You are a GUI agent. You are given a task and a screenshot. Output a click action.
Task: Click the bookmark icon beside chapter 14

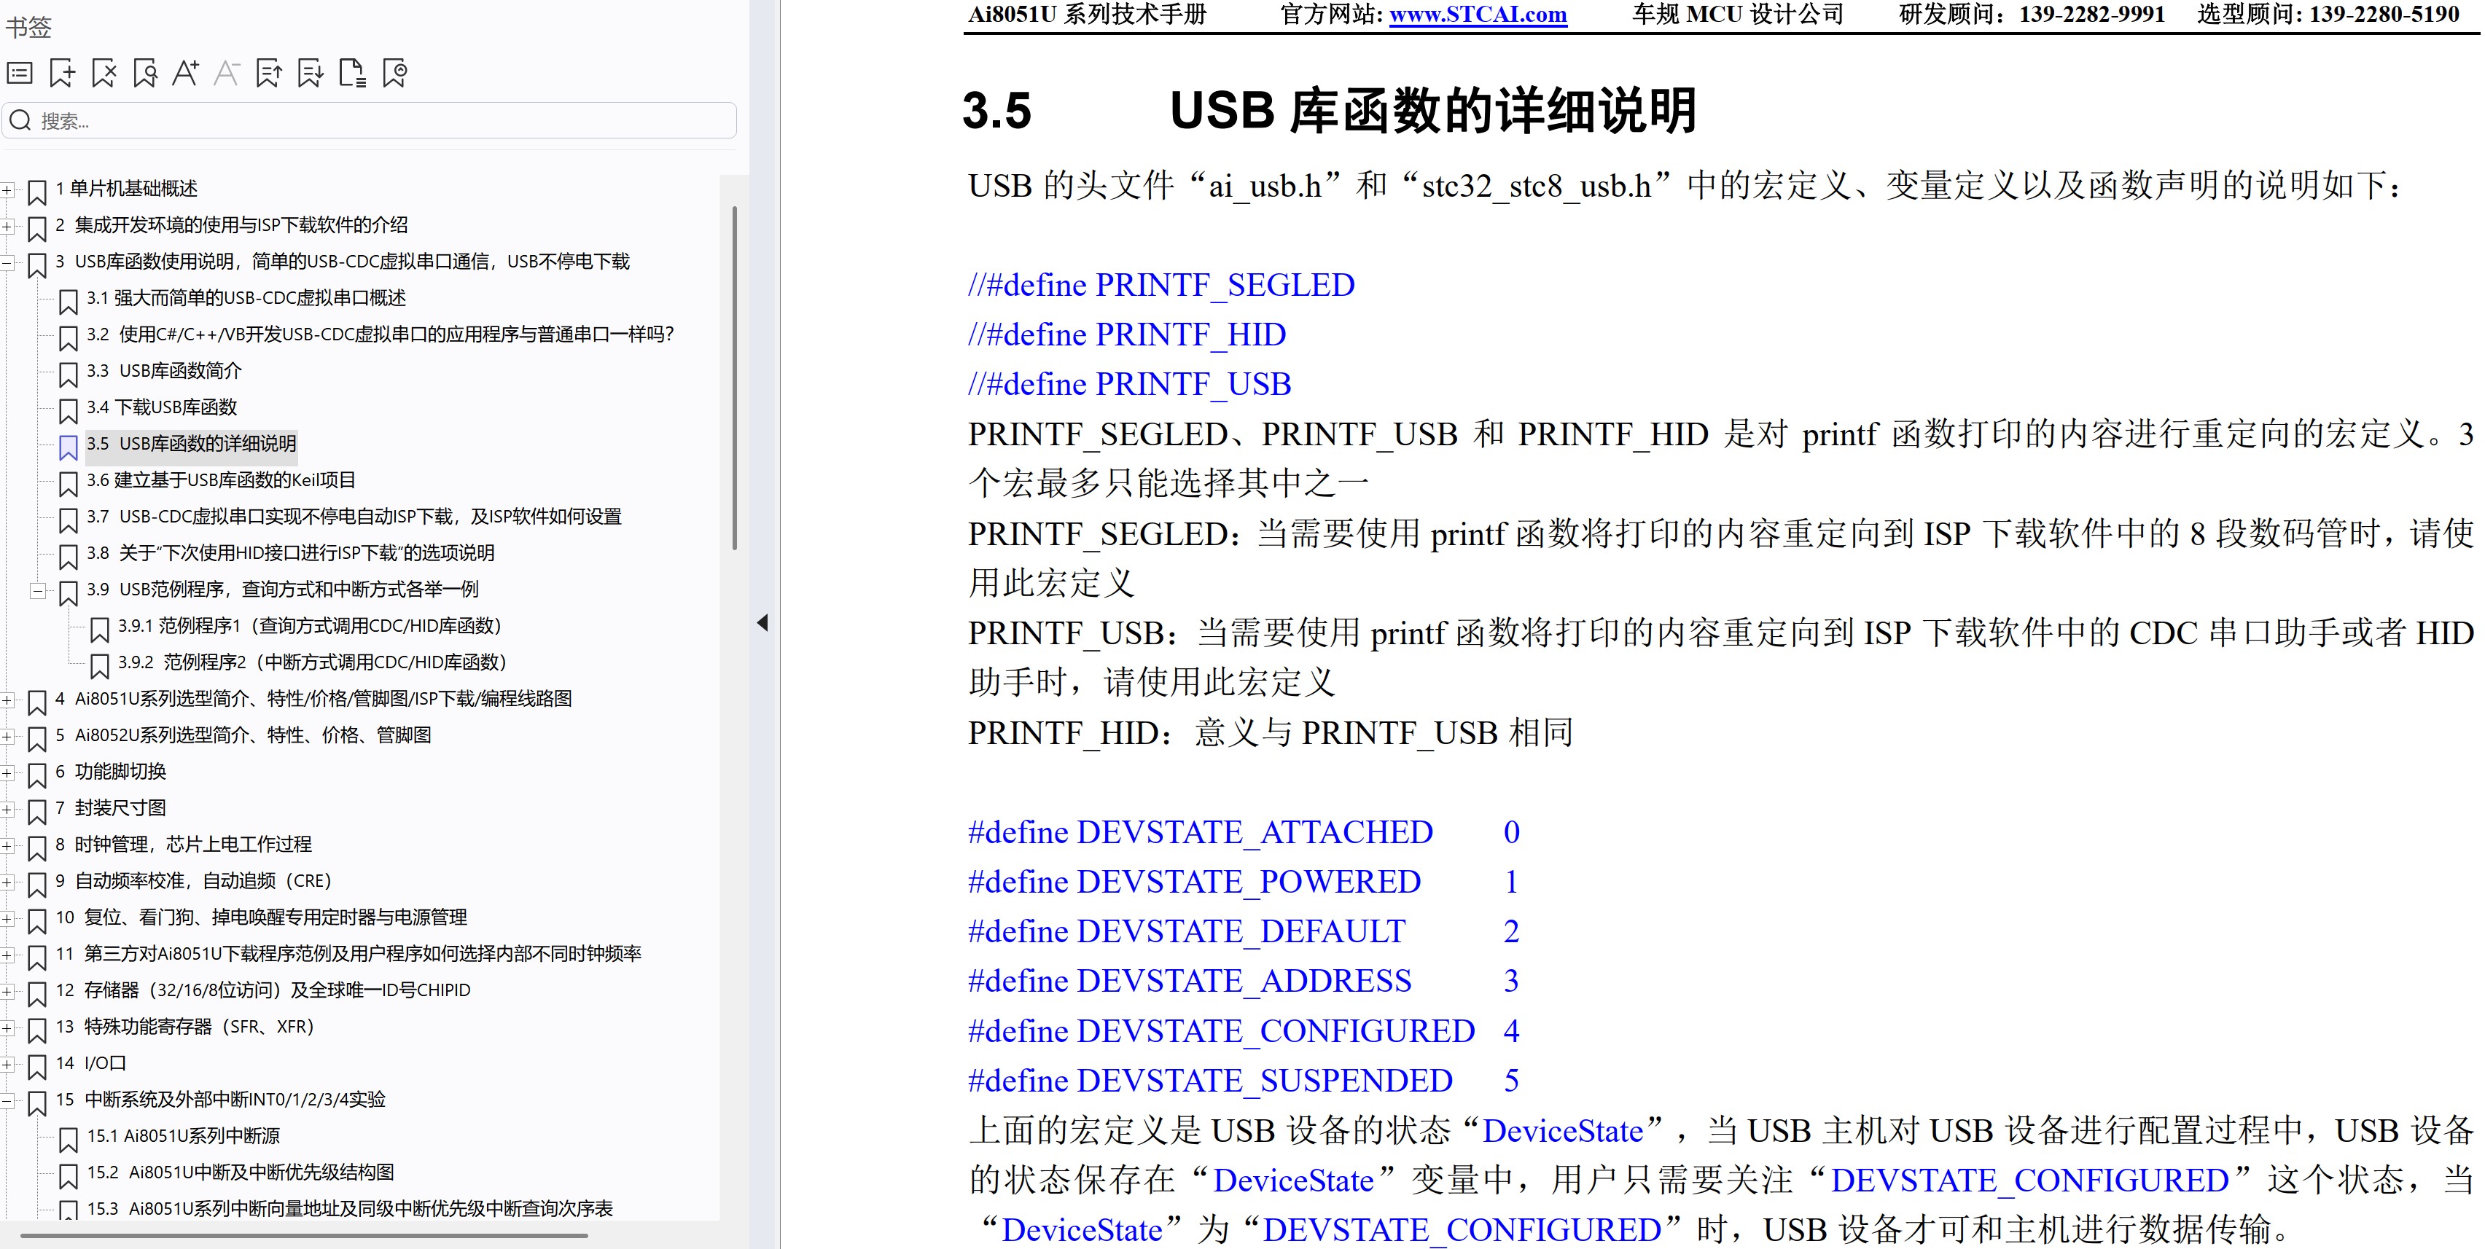click(x=36, y=1067)
